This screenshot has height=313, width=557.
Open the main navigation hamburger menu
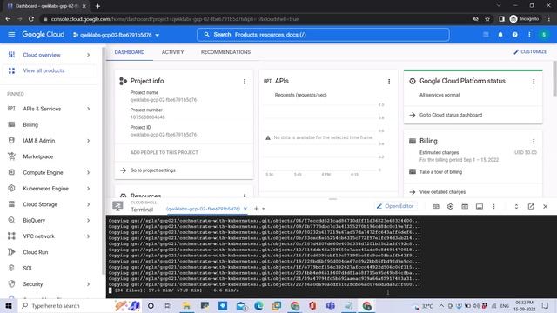pyautogui.click(x=11, y=35)
